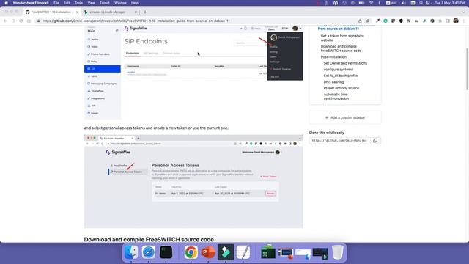Viewport: 469px width, 264px height.
Task: Go to 'Set Owner and Permissions'
Action: point(345,63)
